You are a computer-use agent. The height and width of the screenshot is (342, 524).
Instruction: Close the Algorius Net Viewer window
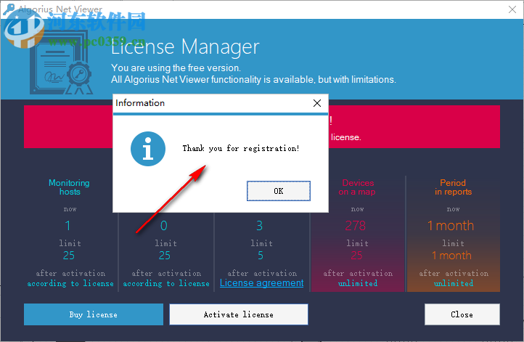pyautogui.click(x=512, y=9)
